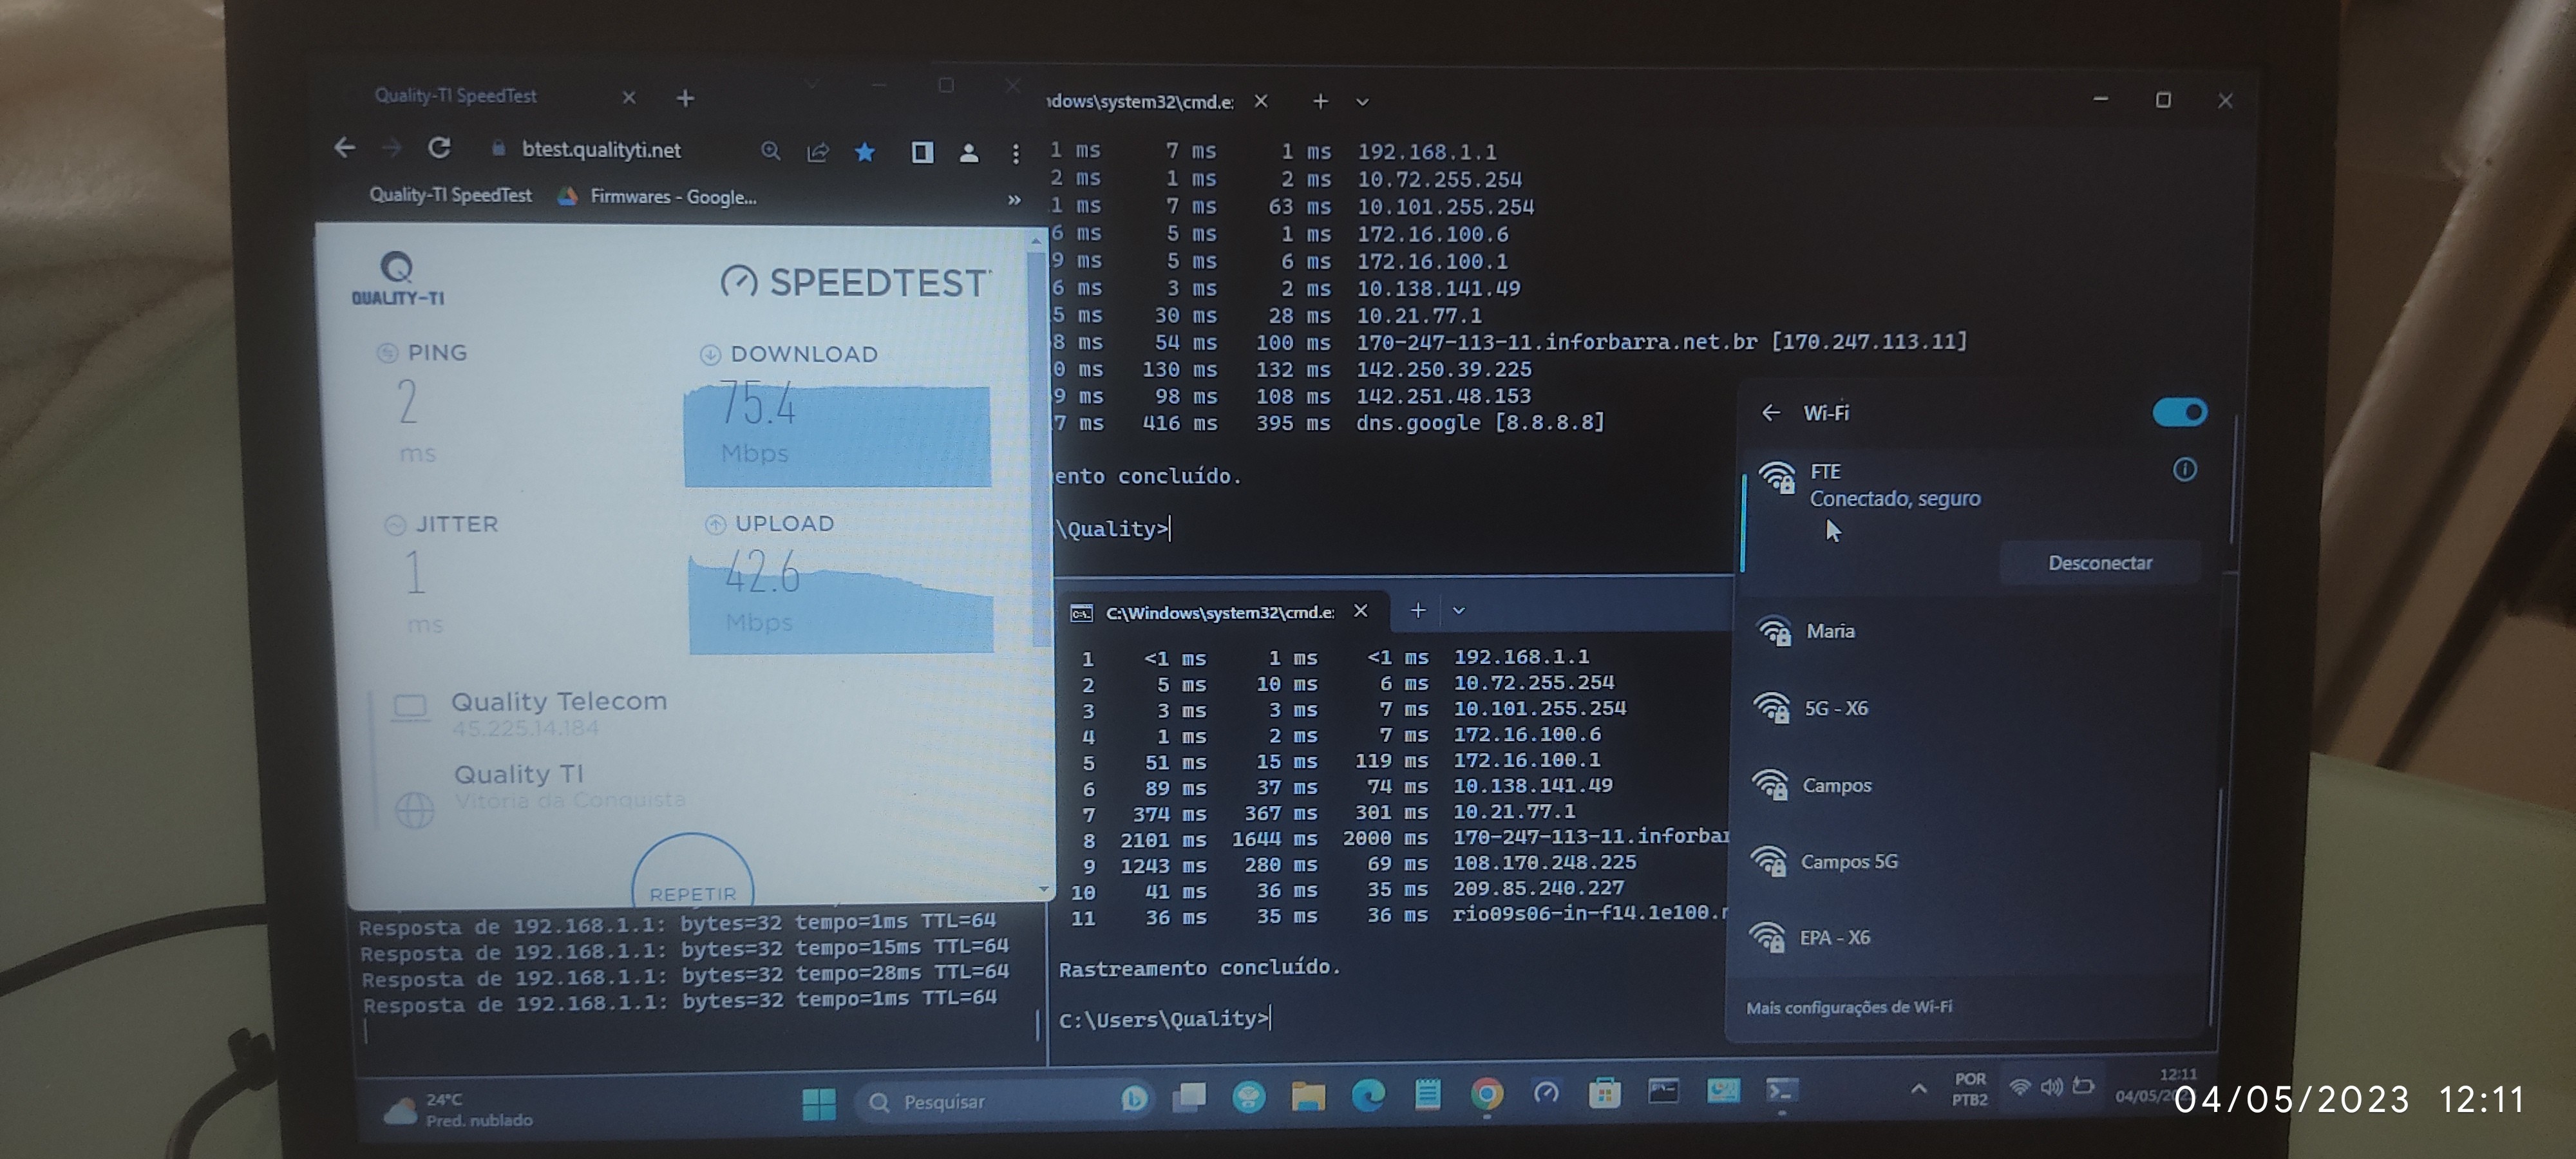Viewport: 2576px width, 1159px height.
Task: Open new-tab dropdown in lower terminal
Action: (x=1458, y=611)
